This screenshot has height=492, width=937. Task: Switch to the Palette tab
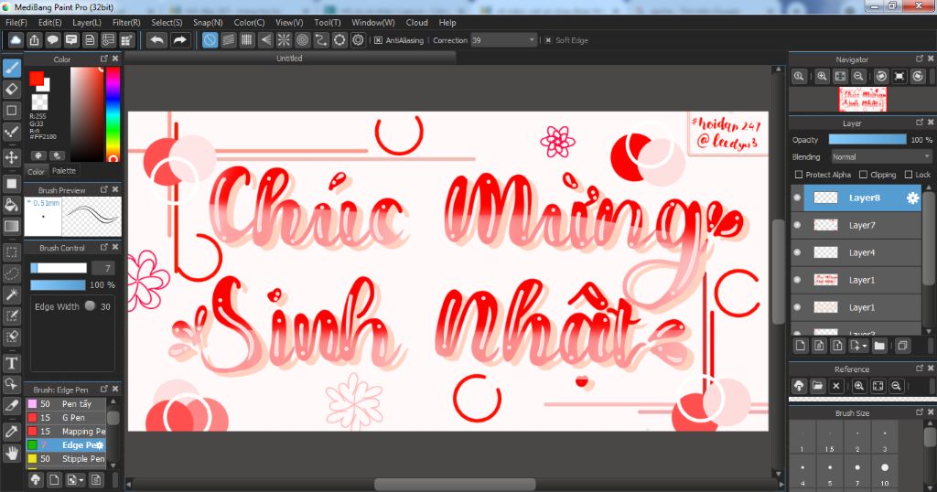(x=64, y=171)
